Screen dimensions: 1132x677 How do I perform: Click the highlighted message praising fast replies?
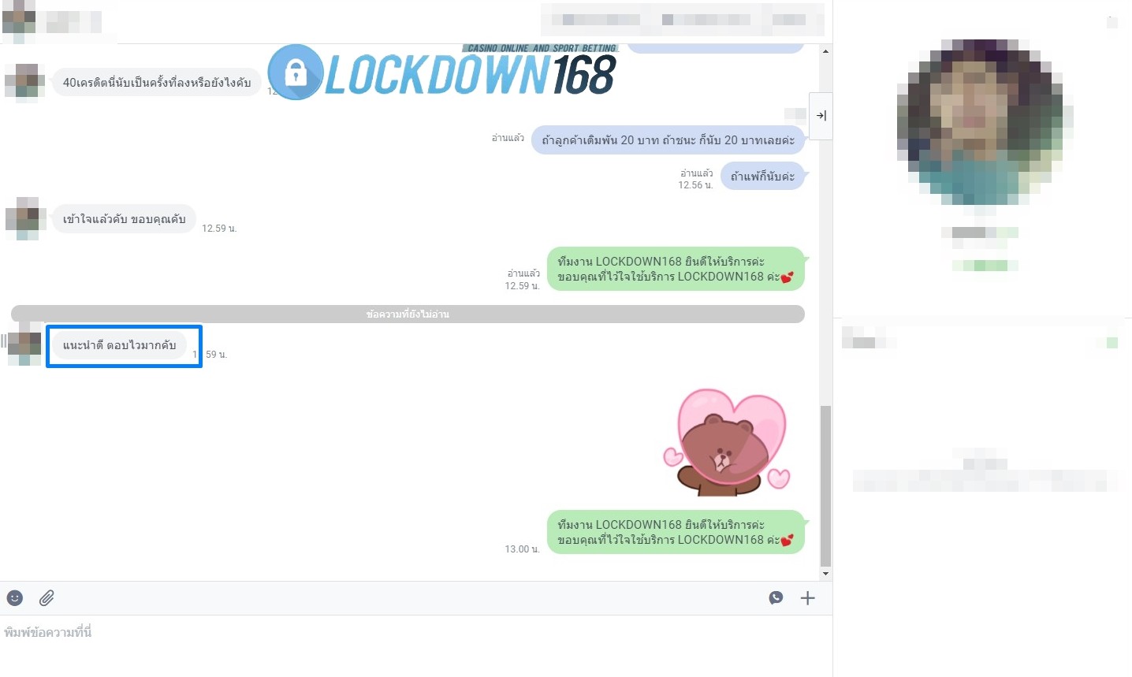[x=120, y=345]
